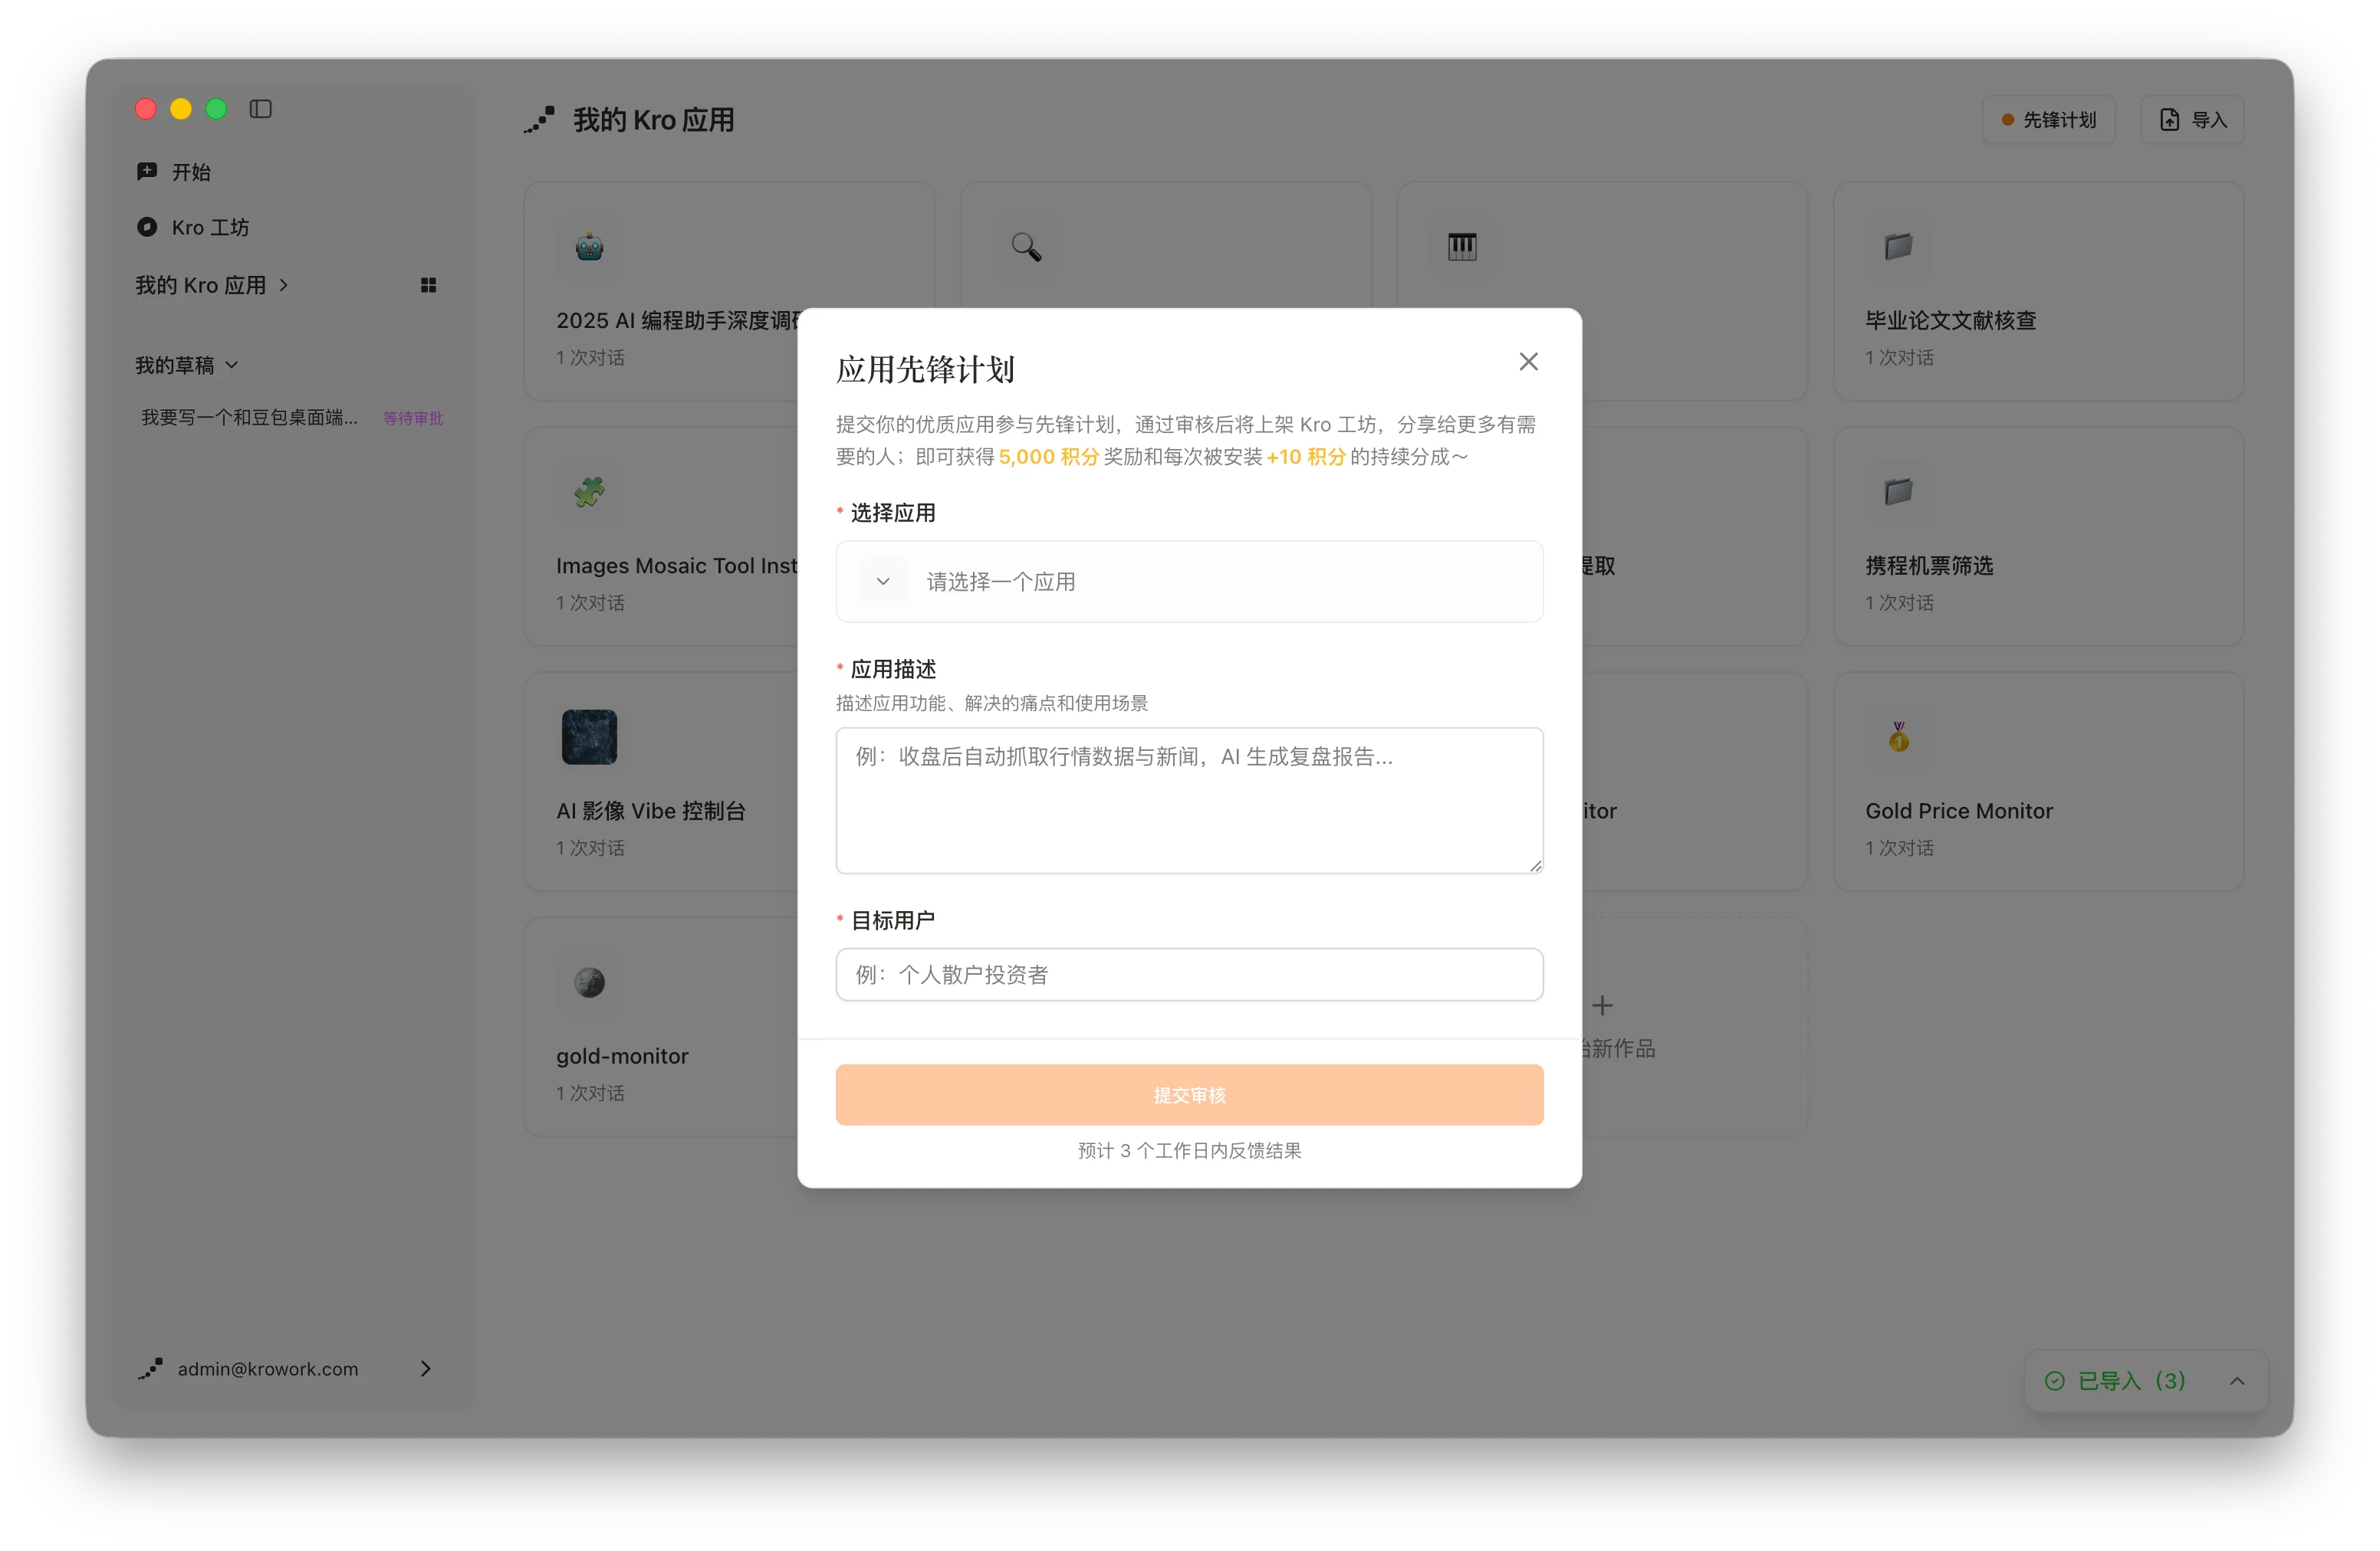Click the medal icon of Gold Price Monitor
Viewport: 2380px width, 1551px height.
1898,736
